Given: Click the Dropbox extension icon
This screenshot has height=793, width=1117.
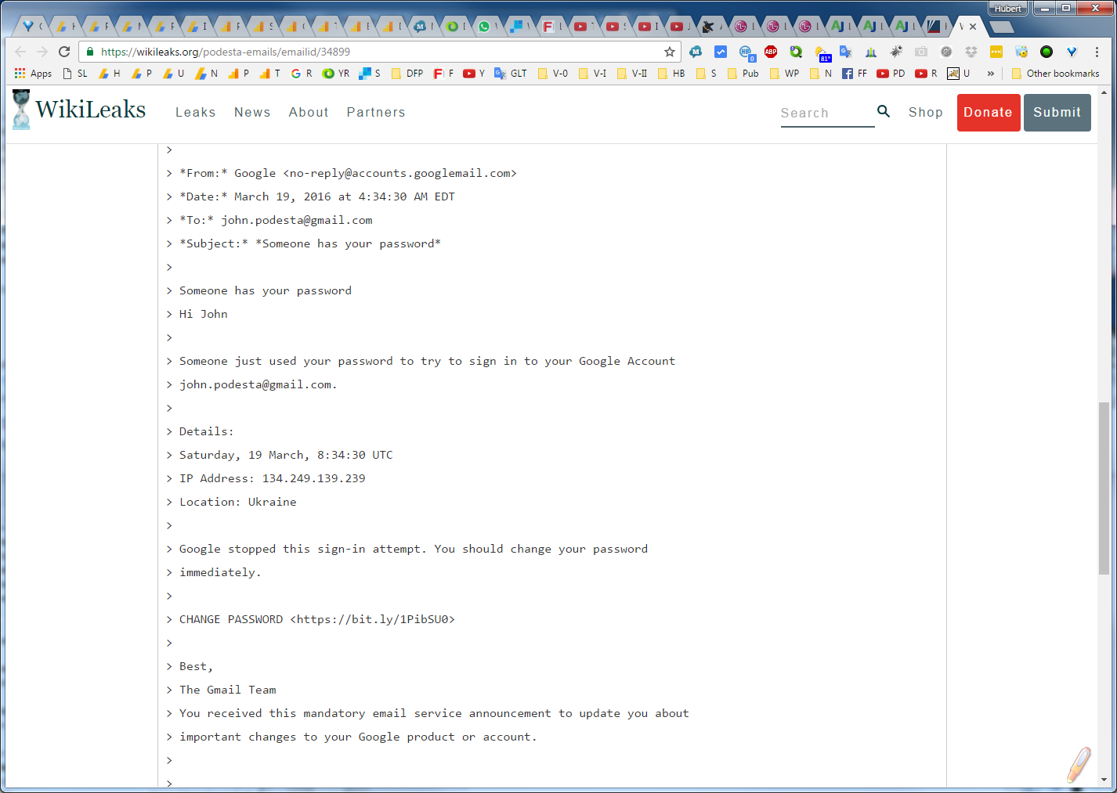Looking at the screenshot, I should click(971, 52).
